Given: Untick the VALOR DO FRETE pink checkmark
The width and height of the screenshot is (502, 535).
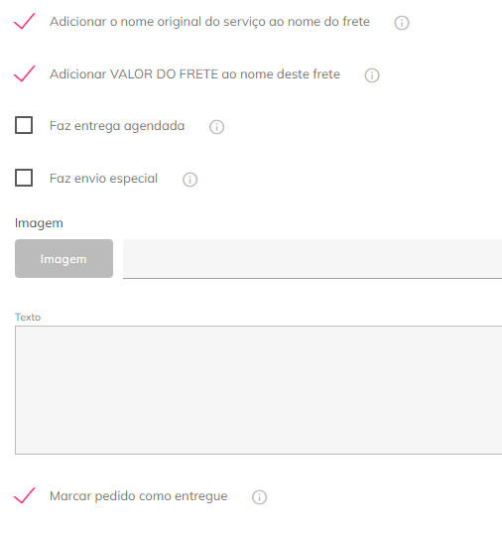Looking at the screenshot, I should point(24,73).
